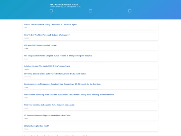Open the Jukebox Heroes DK Online soundtrack article

(47, 66)
